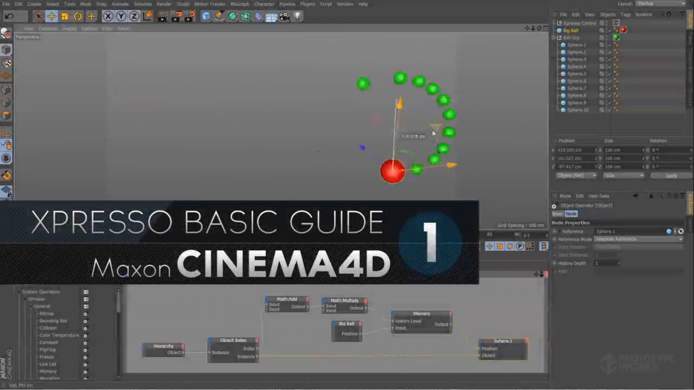Open the viewport Cameras menu
The height and width of the screenshot is (390, 694).
point(47,29)
